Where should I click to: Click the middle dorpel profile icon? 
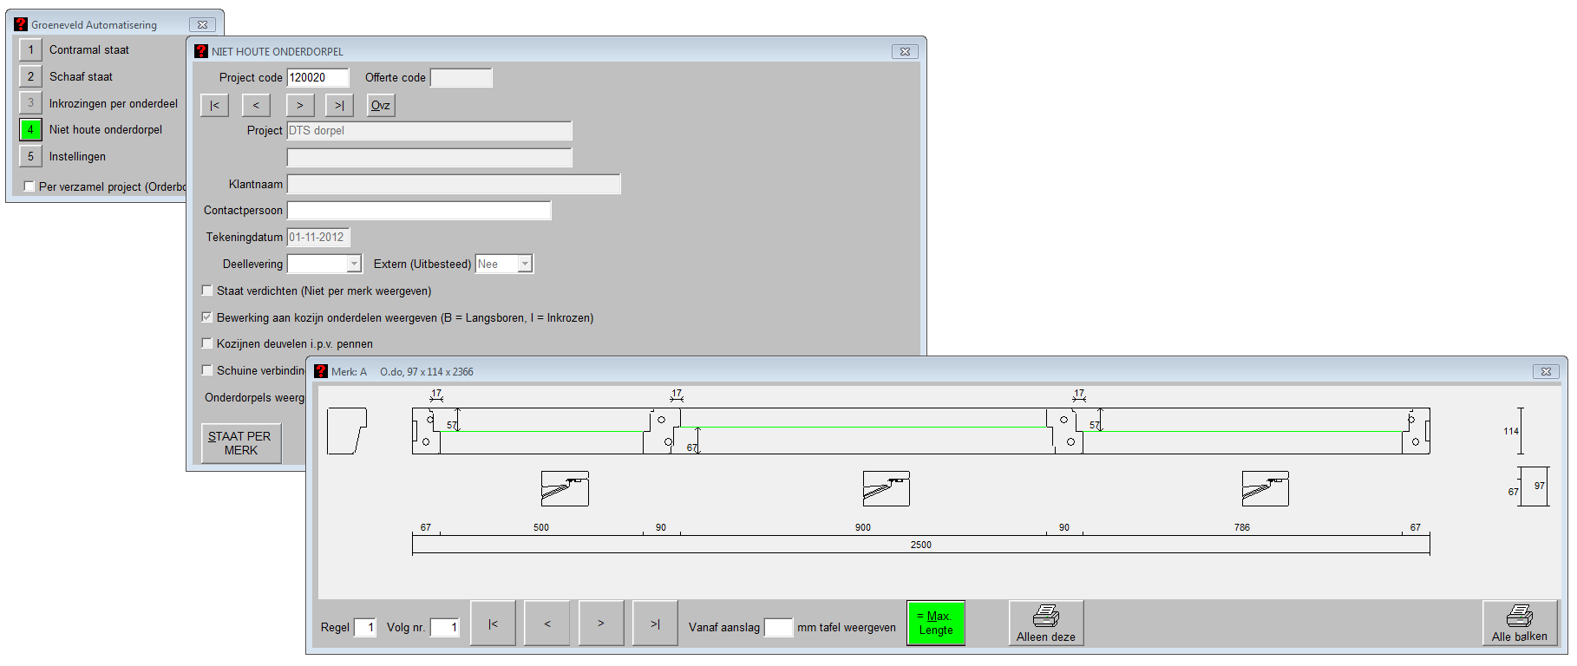click(x=886, y=488)
